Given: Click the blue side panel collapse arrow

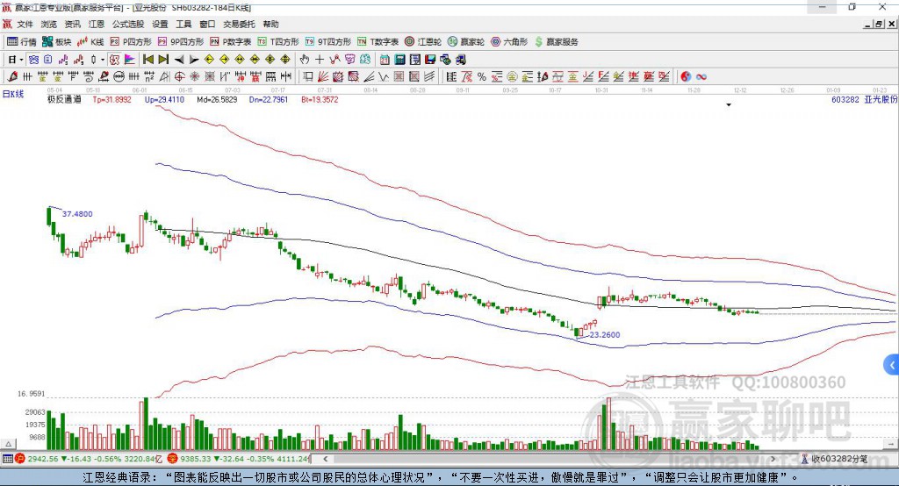Looking at the screenshot, I should 892,365.
